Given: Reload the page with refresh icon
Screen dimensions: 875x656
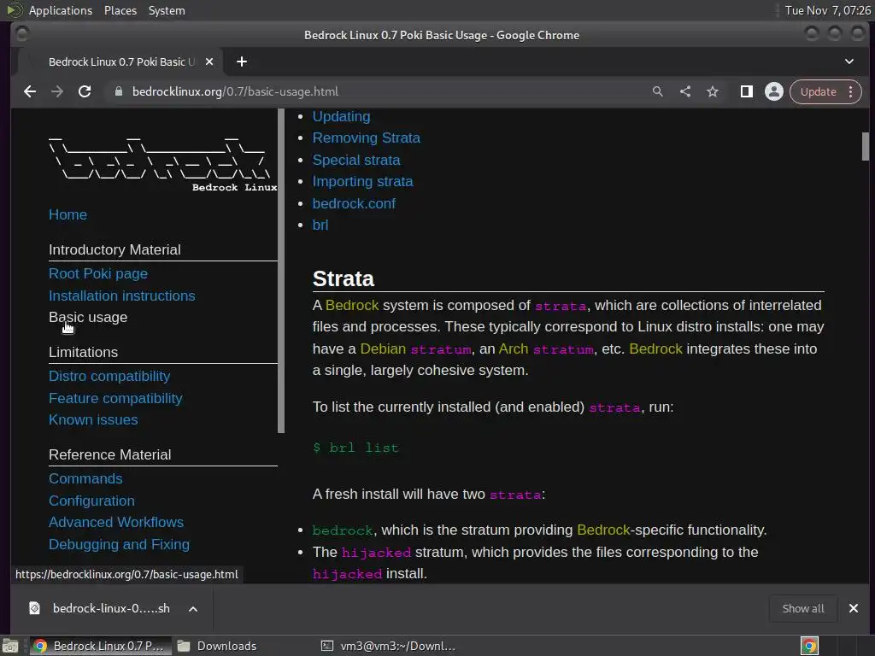Looking at the screenshot, I should pos(85,91).
